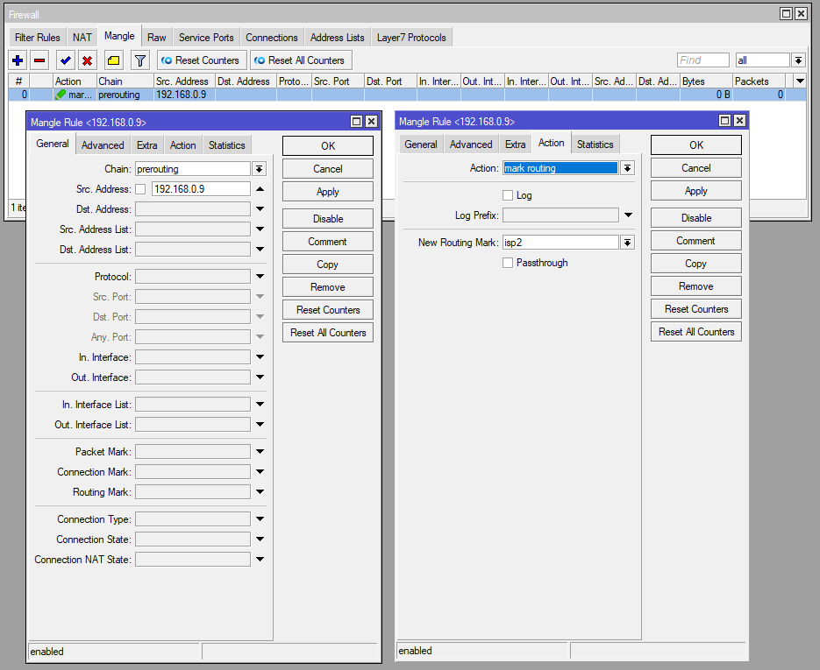Open Extra tab in right Mangle Rule dialog

(515, 145)
